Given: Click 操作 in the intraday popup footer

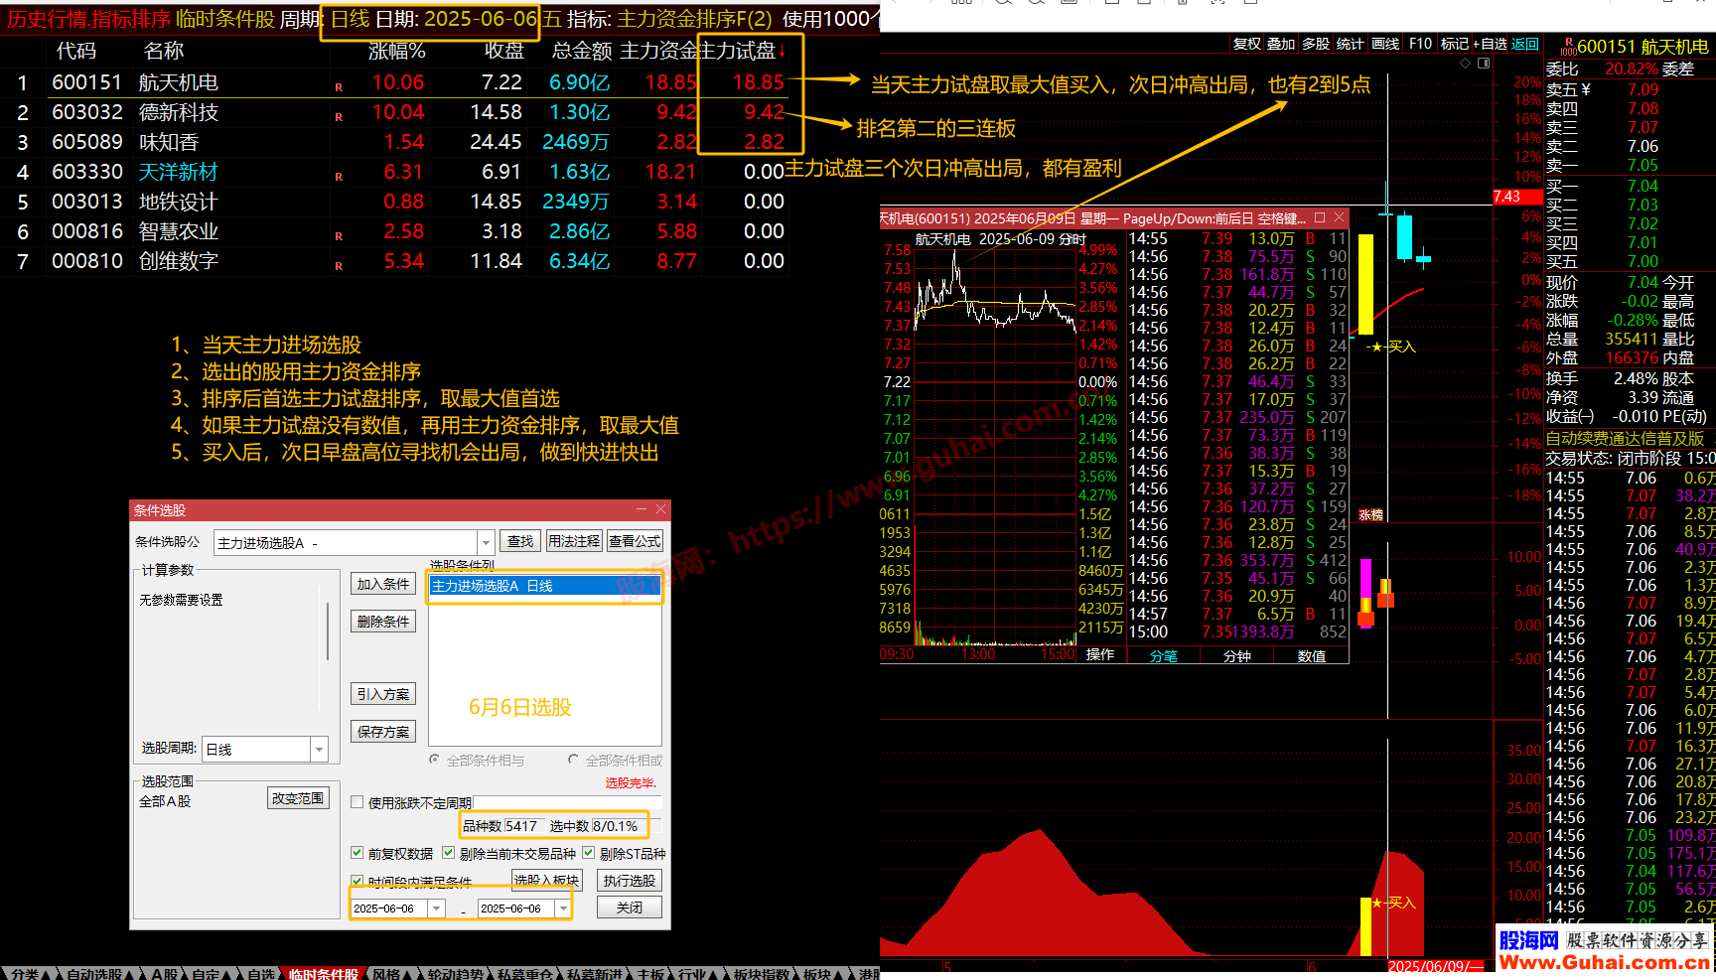Looking at the screenshot, I should click(1100, 654).
